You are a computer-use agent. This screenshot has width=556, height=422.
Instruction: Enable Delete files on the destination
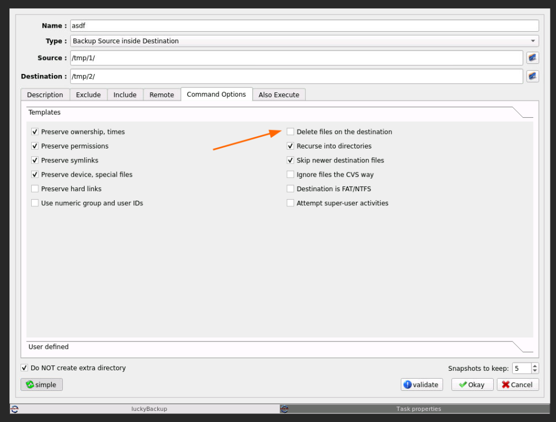pyautogui.click(x=290, y=132)
